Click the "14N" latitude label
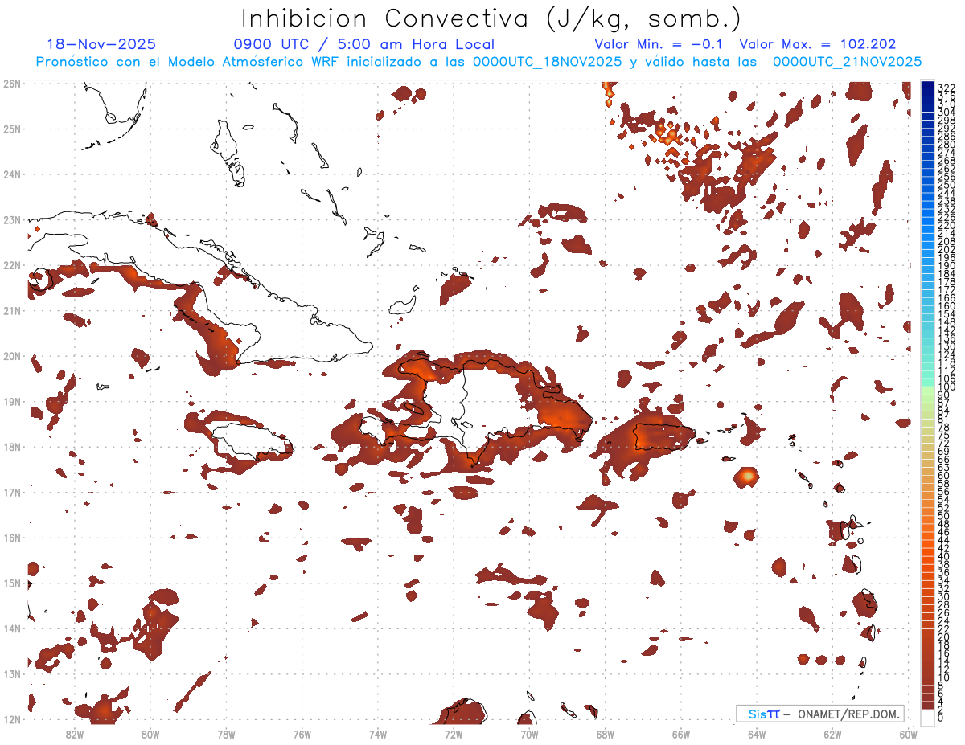The width and height of the screenshot is (965, 745). tap(12, 628)
